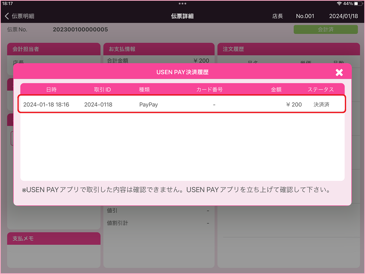This screenshot has width=365, height=274.
Task: Tap the 店長 staff label in header
Action: click(x=277, y=16)
